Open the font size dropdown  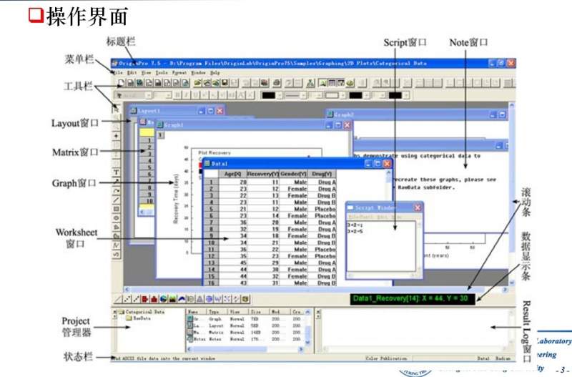[x=168, y=96]
